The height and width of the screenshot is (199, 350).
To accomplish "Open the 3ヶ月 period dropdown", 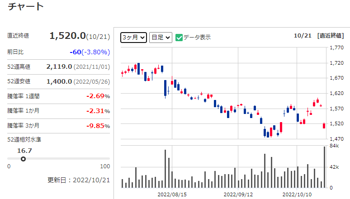I will (x=133, y=38).
